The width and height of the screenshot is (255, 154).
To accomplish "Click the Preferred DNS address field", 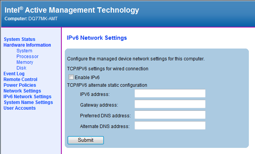I will [x=170, y=115].
